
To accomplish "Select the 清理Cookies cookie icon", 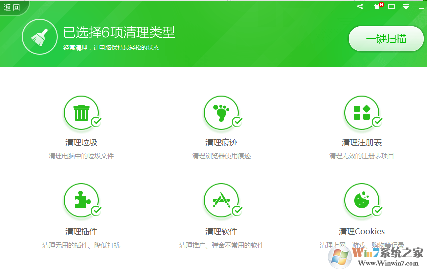I will click(x=361, y=200).
